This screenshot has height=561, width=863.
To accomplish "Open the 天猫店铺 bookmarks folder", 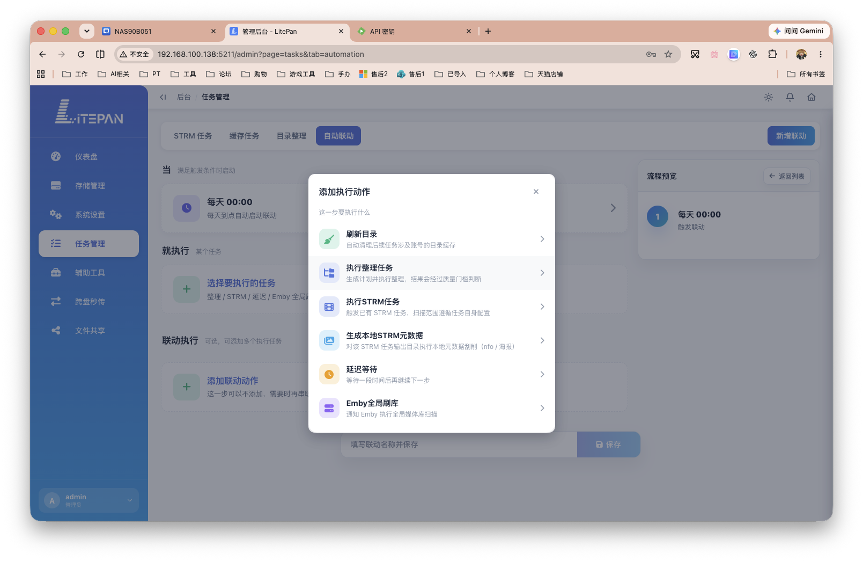I will coord(544,74).
